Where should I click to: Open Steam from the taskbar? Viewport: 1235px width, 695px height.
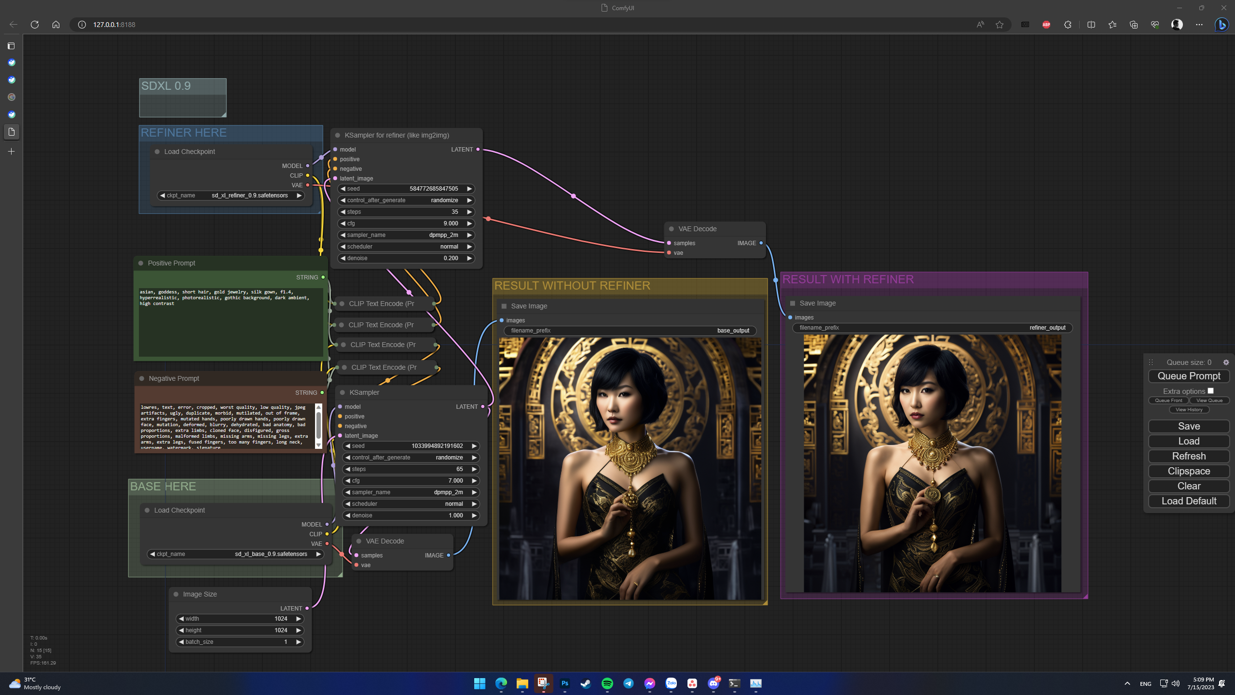point(586,683)
